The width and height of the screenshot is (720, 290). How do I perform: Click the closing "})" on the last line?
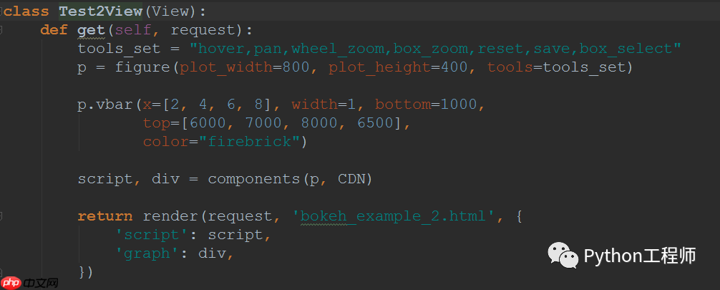coord(87,272)
